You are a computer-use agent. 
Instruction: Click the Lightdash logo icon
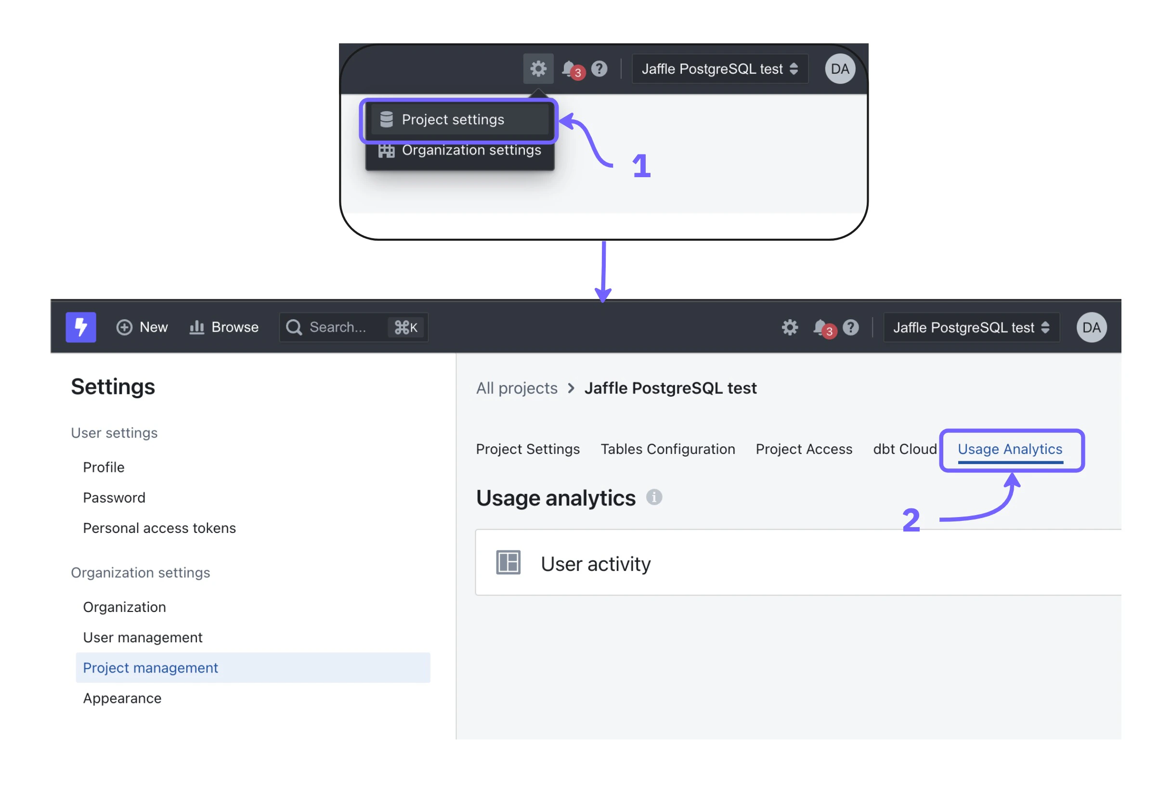point(81,327)
